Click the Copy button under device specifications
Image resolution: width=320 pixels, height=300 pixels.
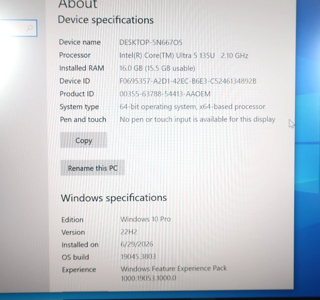[x=84, y=140]
